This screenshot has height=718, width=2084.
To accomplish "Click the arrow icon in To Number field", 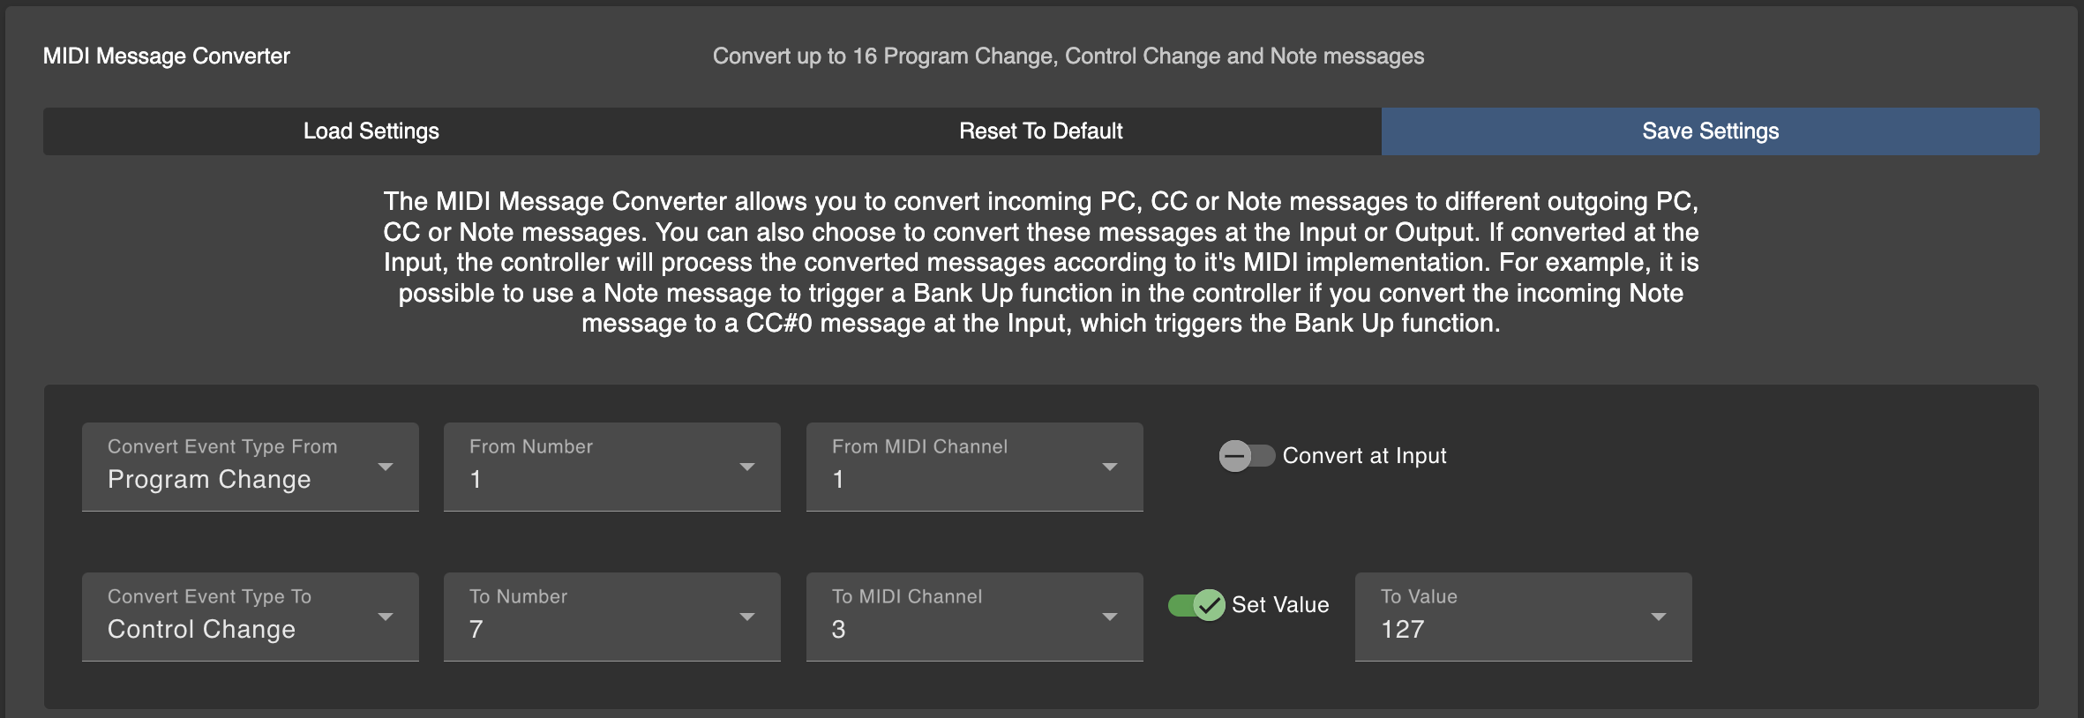I will click(x=747, y=617).
